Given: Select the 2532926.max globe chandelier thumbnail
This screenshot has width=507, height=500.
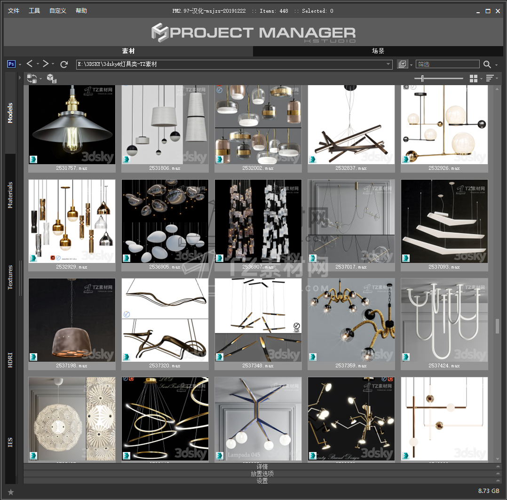Looking at the screenshot, I should (x=444, y=125).
